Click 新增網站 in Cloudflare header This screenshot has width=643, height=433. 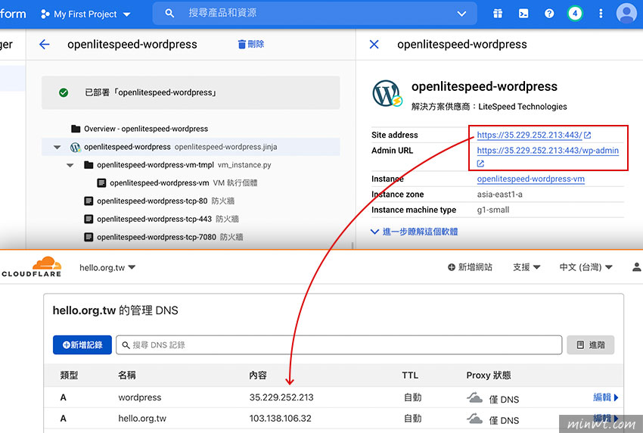coord(470,267)
